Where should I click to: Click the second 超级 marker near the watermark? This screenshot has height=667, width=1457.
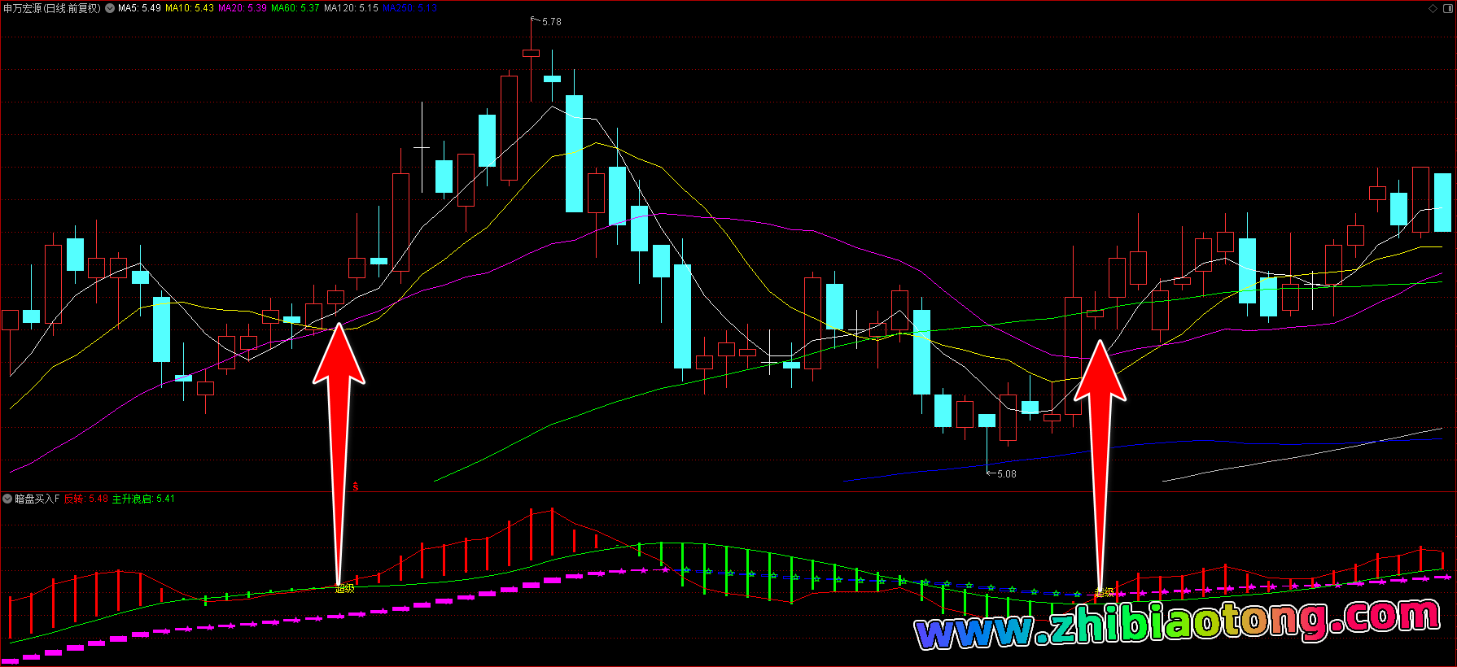pos(1105,593)
